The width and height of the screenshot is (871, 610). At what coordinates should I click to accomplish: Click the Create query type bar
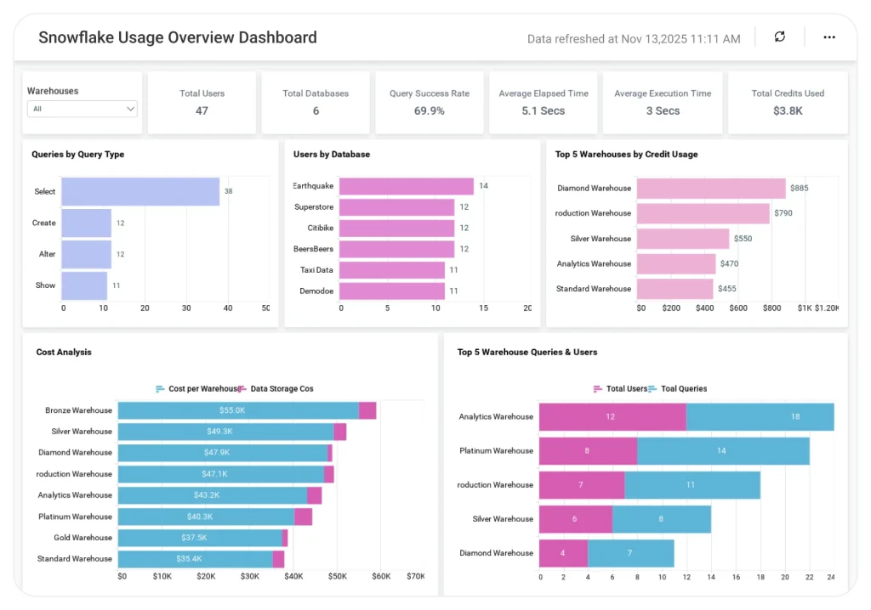click(x=87, y=223)
